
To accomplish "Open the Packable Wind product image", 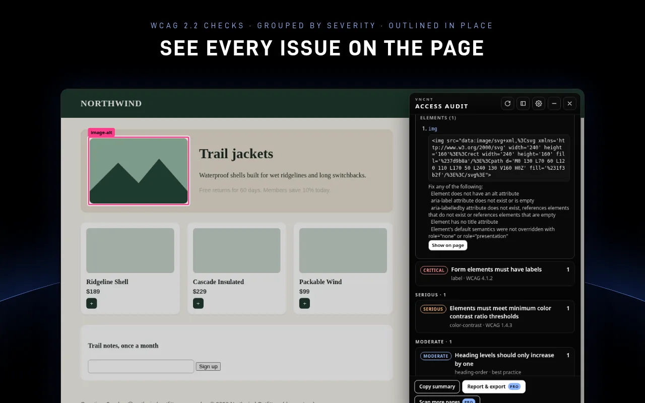I will click(x=343, y=250).
